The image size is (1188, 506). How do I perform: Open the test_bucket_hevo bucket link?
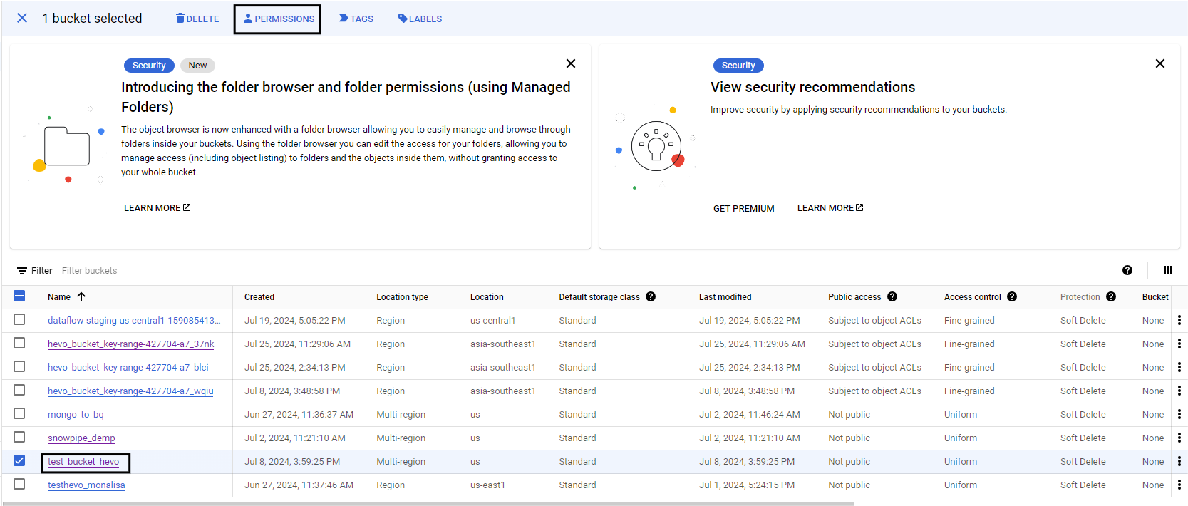click(83, 462)
